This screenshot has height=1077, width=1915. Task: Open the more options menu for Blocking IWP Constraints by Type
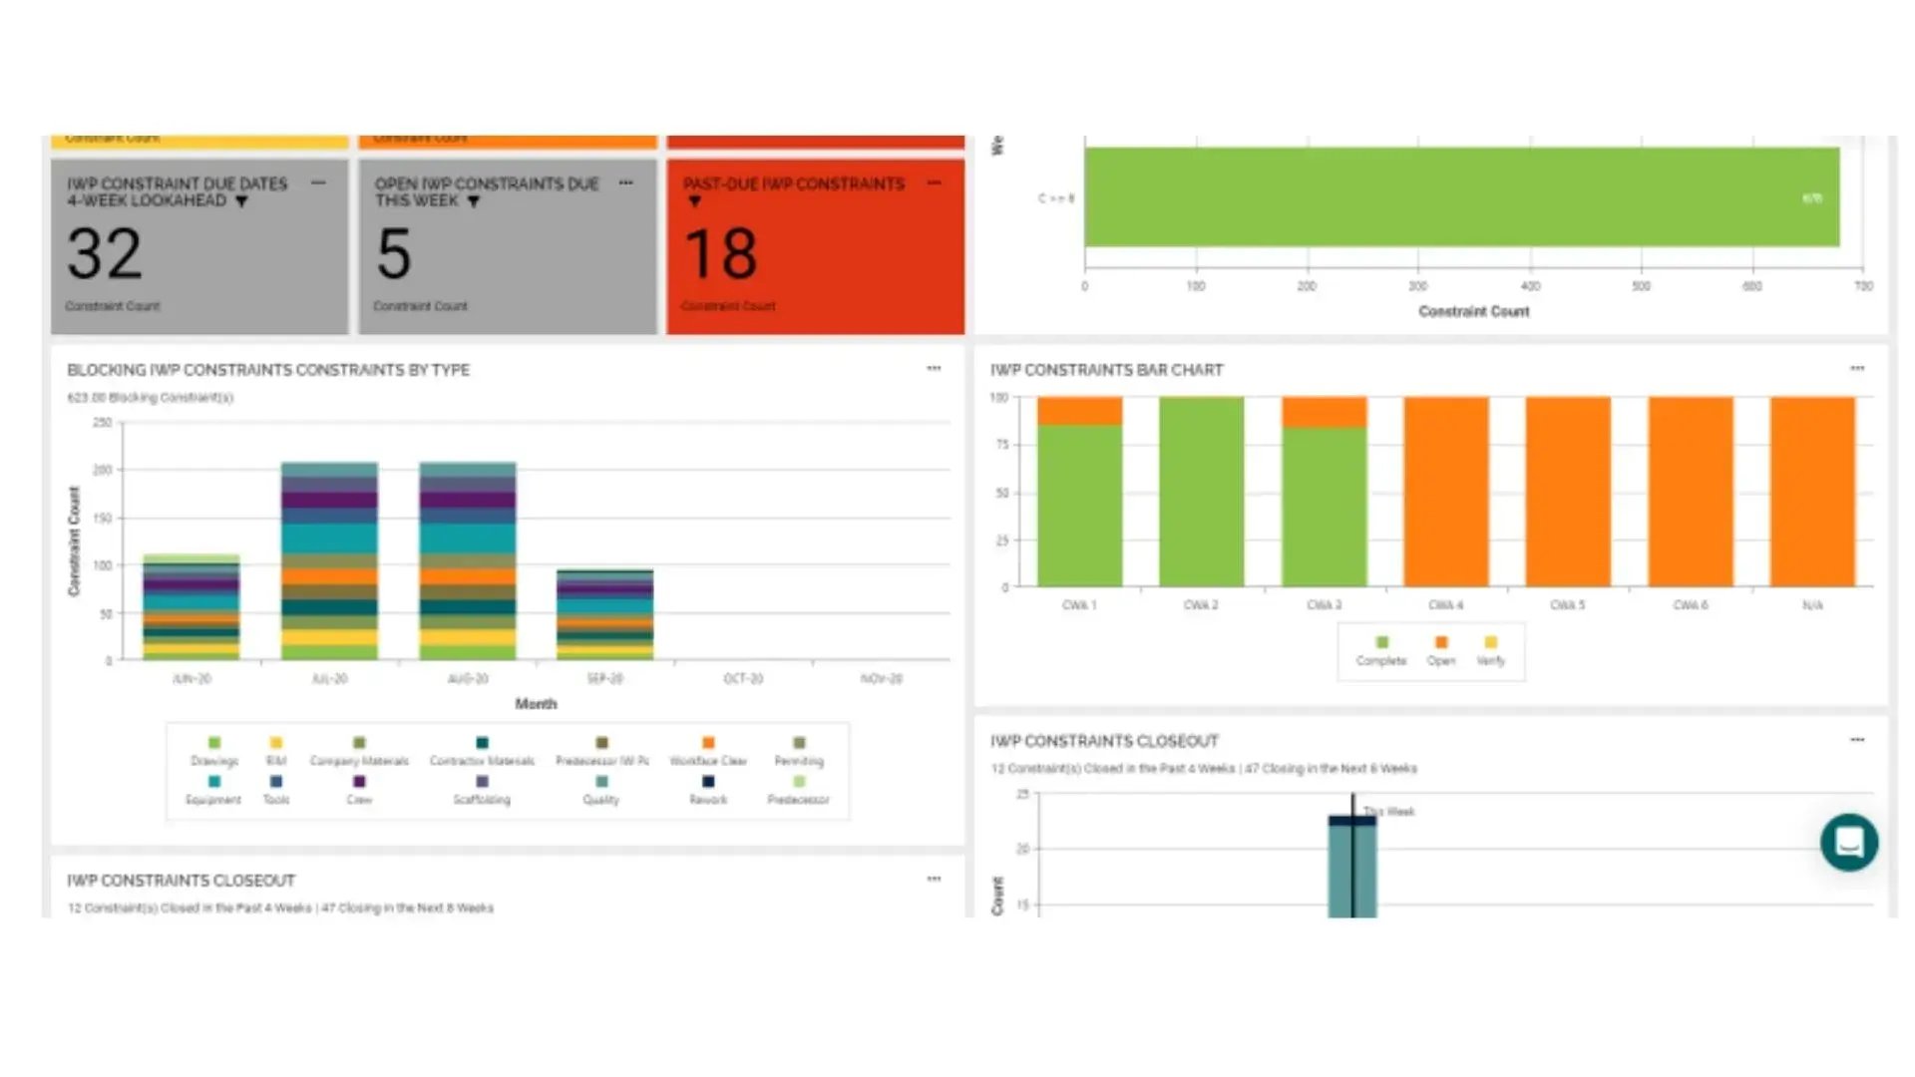[934, 369]
